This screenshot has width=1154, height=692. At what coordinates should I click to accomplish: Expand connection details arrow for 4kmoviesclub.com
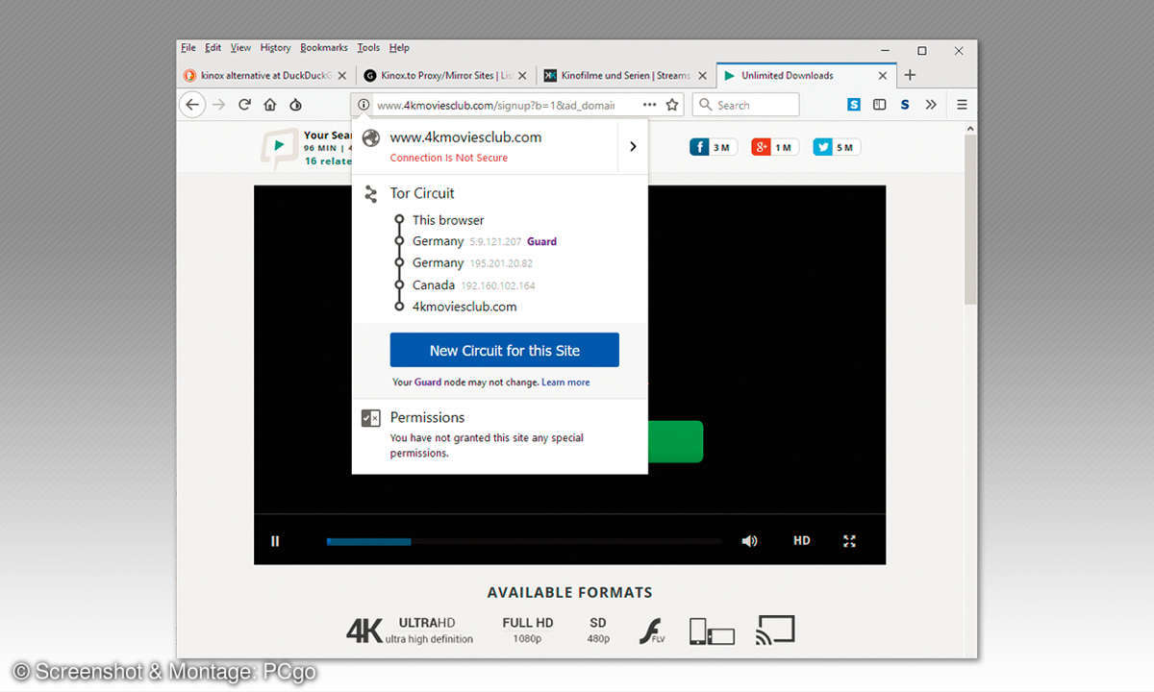(x=633, y=146)
